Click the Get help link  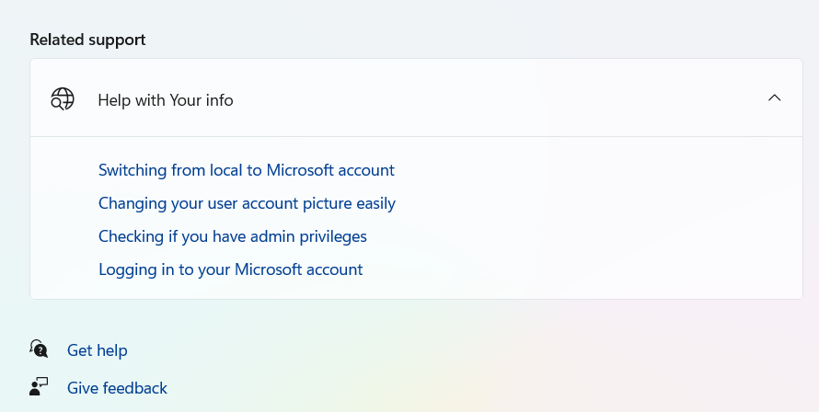pos(98,350)
